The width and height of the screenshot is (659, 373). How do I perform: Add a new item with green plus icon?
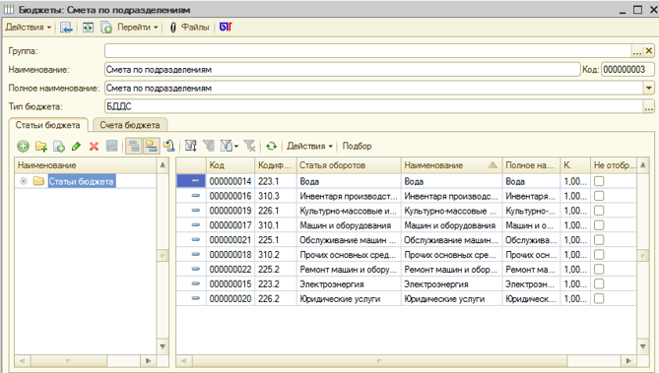tap(23, 147)
